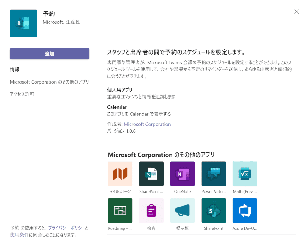
Task: Click the 検査 label text
Action: tap(151, 228)
